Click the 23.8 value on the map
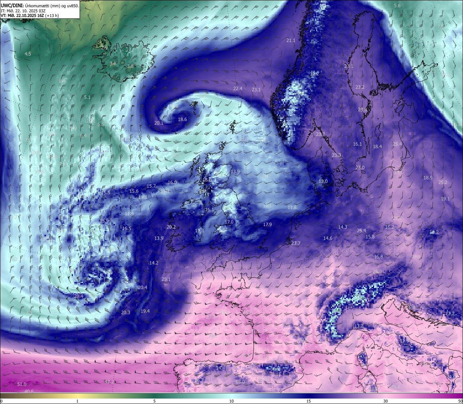 click(x=362, y=109)
